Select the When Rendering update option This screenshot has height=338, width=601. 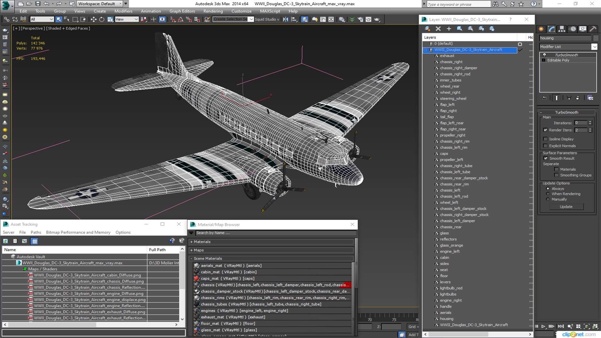click(548, 194)
